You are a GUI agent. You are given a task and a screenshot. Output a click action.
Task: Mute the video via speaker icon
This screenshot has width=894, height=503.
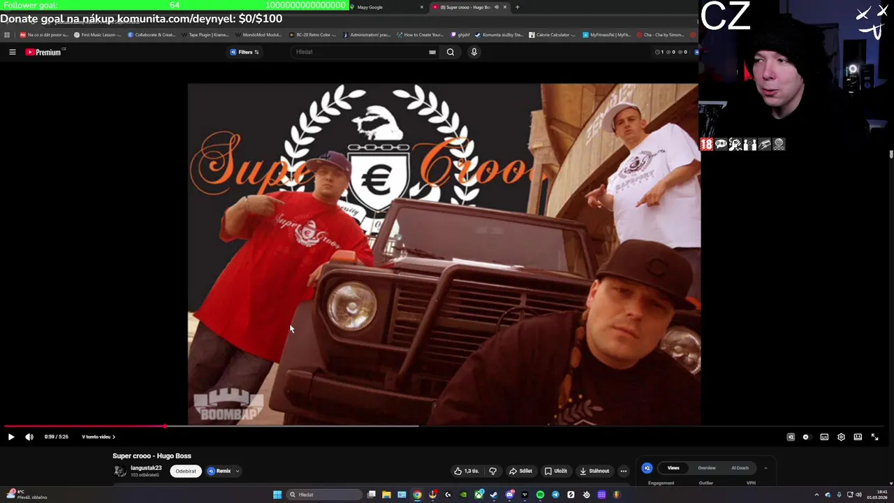coord(29,437)
